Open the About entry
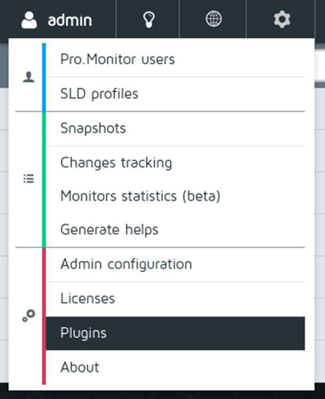 click(x=79, y=367)
